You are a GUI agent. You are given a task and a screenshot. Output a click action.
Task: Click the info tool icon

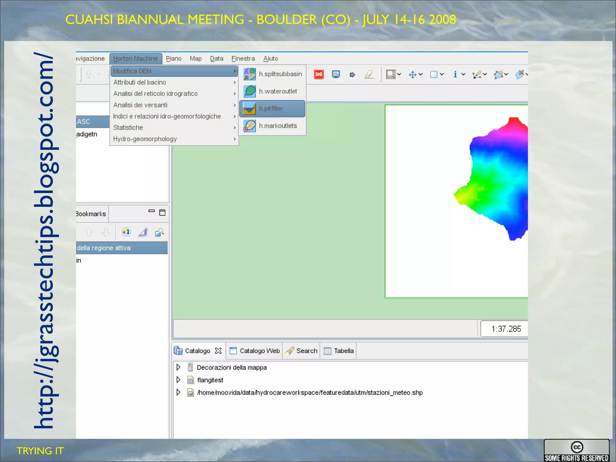[x=455, y=74]
